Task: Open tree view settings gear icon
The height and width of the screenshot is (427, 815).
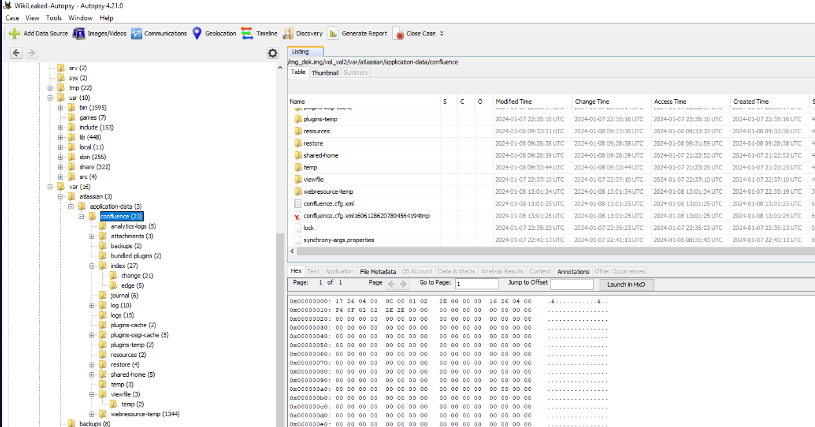Action: click(x=273, y=53)
